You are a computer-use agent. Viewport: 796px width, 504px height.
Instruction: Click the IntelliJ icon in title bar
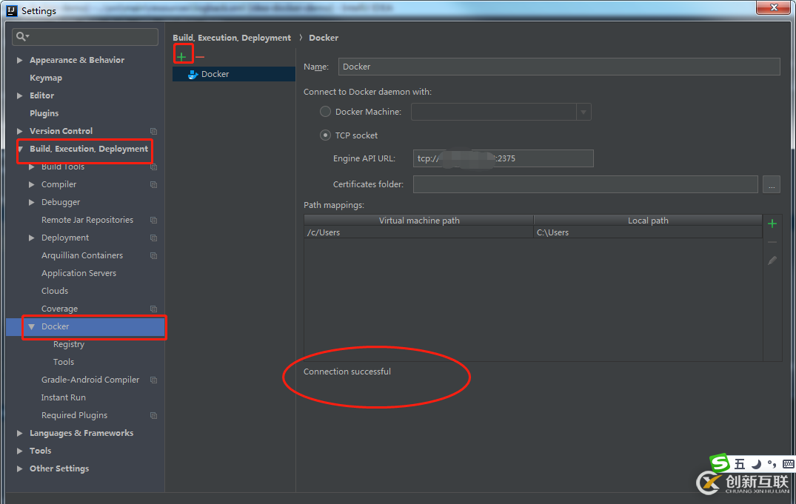pos(11,10)
